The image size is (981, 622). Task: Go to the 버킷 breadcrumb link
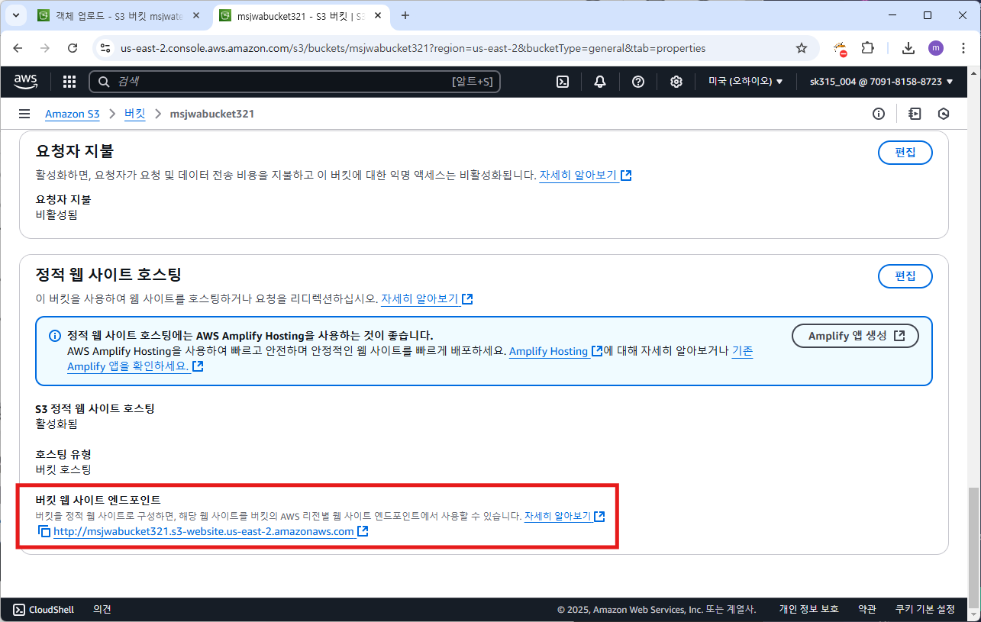coord(134,114)
